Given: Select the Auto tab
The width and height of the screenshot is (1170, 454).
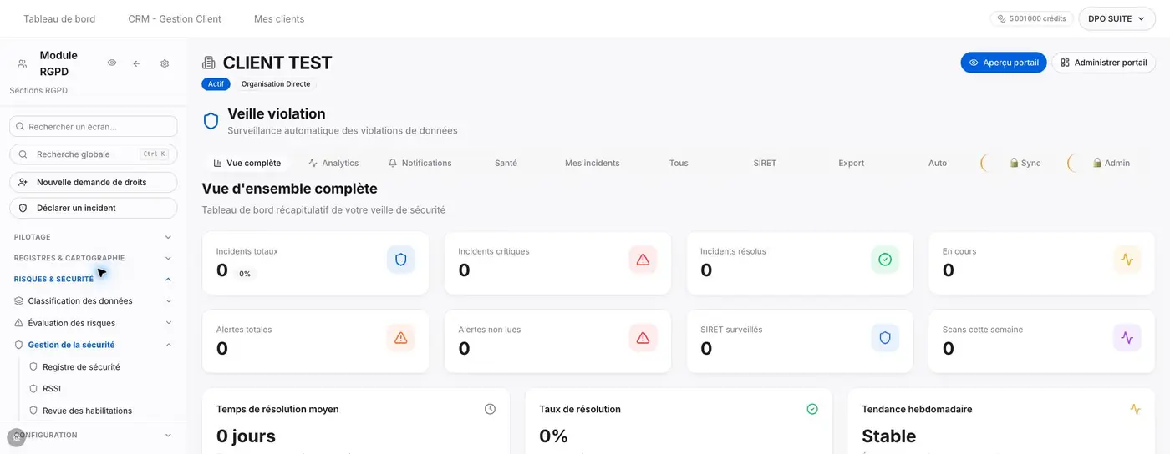Looking at the screenshot, I should pyautogui.click(x=938, y=163).
